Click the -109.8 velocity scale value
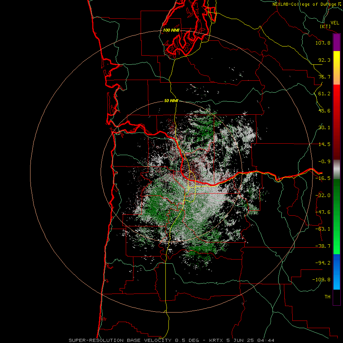This screenshot has height=343, width=343. pos(321,280)
